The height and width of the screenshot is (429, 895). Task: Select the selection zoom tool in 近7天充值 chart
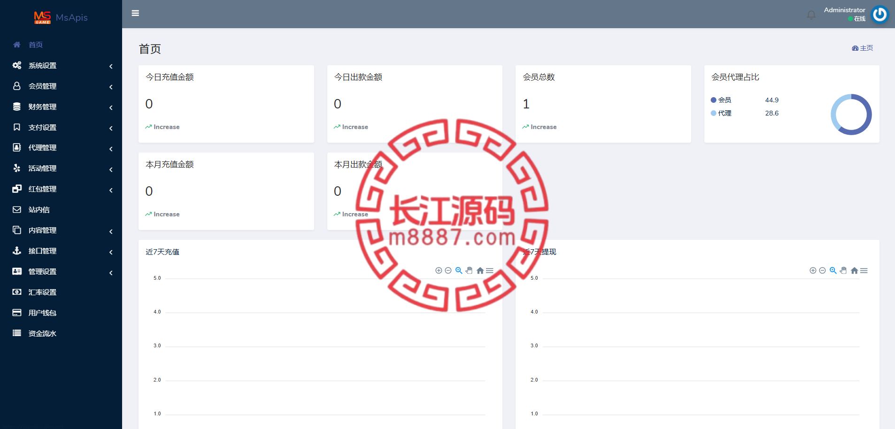pos(459,270)
